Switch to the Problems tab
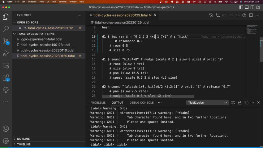Viewport: 263px width, 148px height. pos(98,102)
